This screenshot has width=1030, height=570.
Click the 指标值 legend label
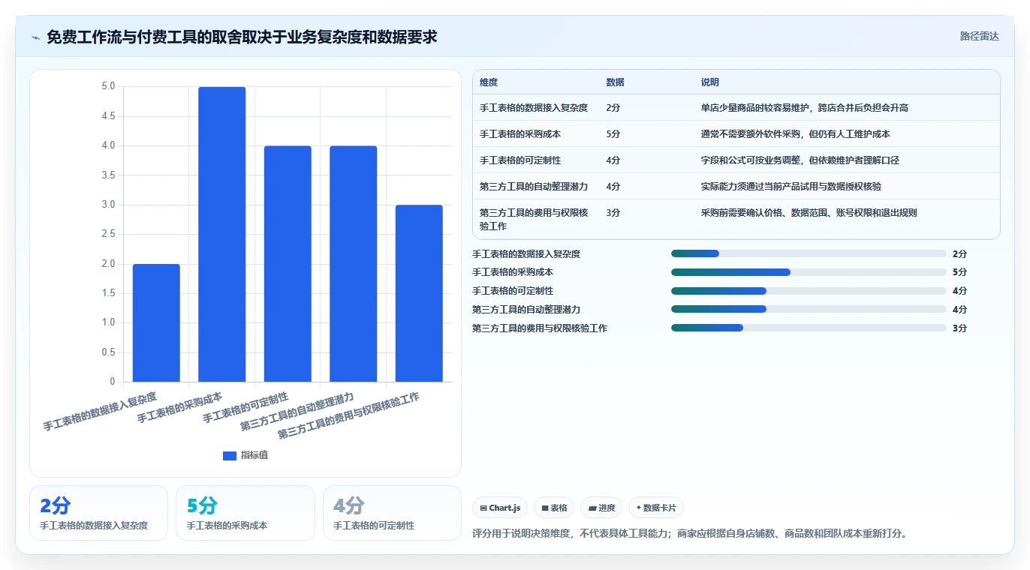pyautogui.click(x=254, y=455)
